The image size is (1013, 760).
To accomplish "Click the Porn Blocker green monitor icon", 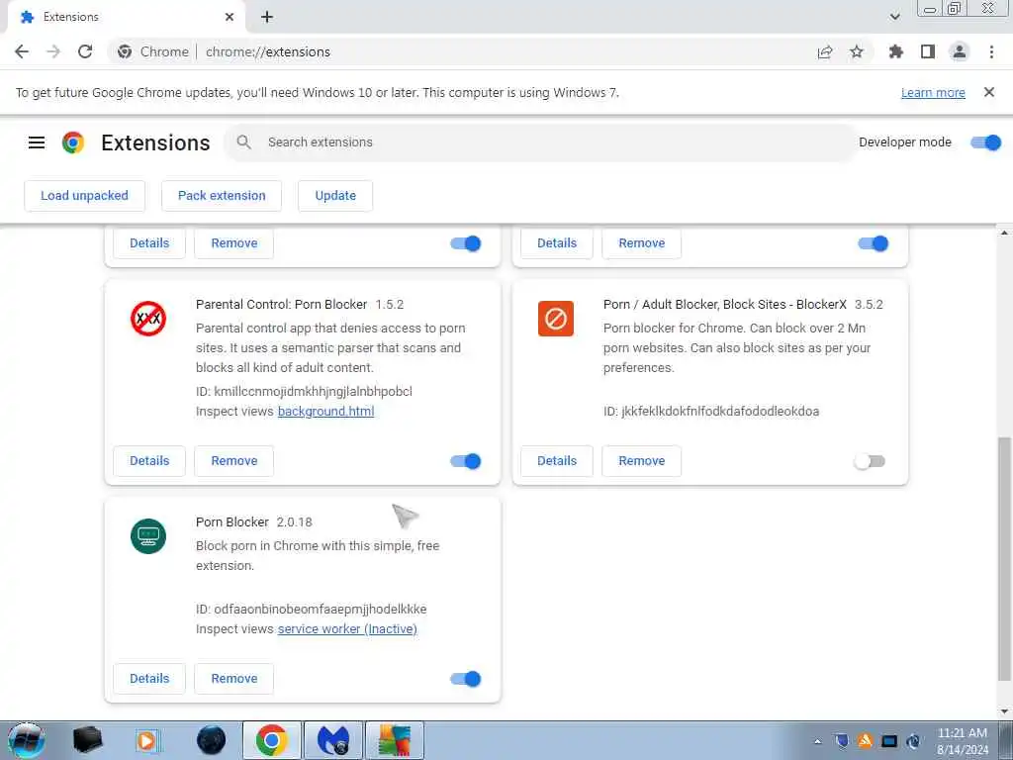I will (148, 536).
